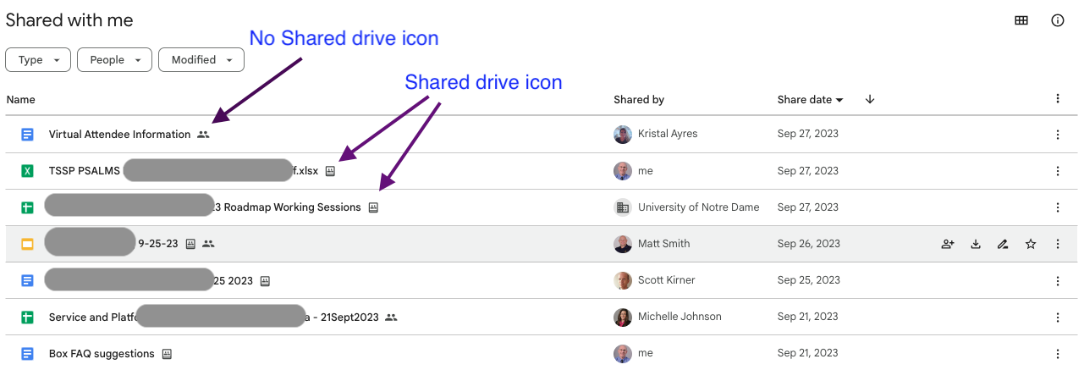1084x370 pixels.
Task: Open the Type filter dropdown
Action: coord(38,60)
